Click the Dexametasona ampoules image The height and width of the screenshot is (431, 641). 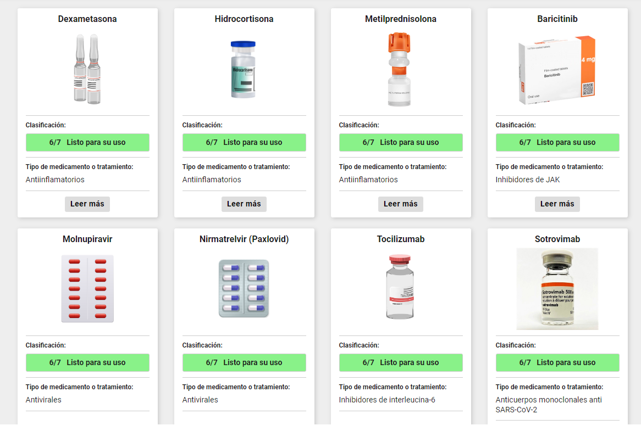coord(87,69)
